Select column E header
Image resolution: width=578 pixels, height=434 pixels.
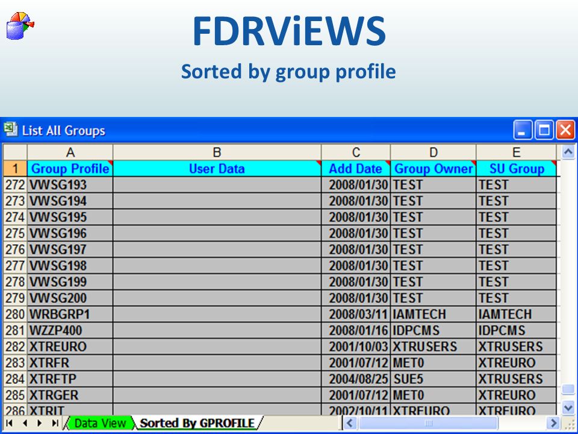click(516, 152)
